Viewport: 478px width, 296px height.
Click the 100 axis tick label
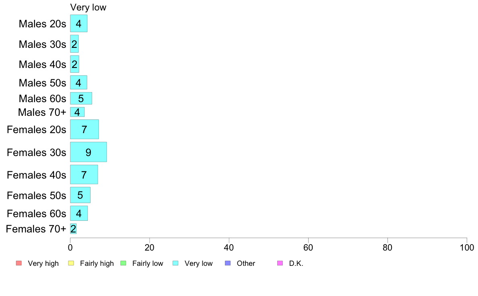pyautogui.click(x=467, y=247)
